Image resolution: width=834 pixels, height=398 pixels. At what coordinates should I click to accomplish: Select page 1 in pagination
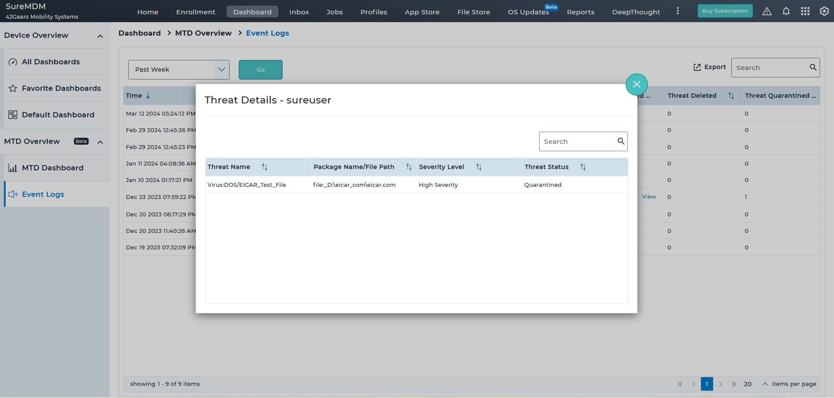(707, 384)
